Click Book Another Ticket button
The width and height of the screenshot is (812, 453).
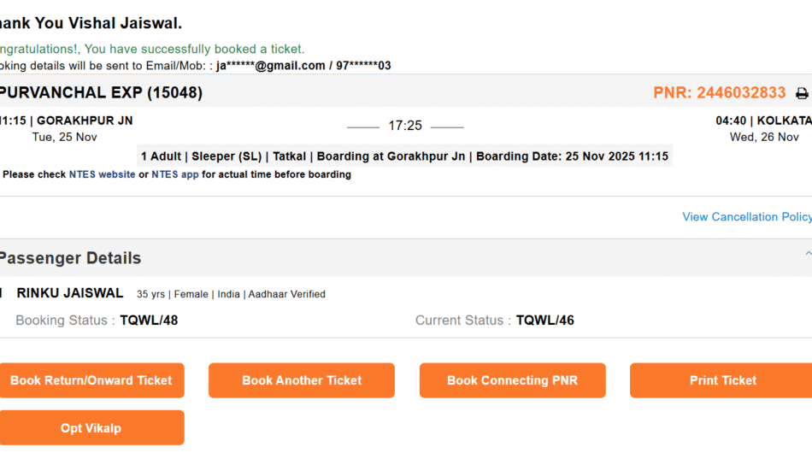(x=302, y=380)
